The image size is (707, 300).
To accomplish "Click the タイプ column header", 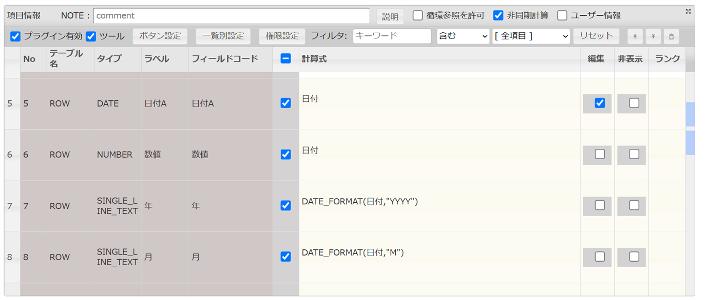I will point(109,59).
